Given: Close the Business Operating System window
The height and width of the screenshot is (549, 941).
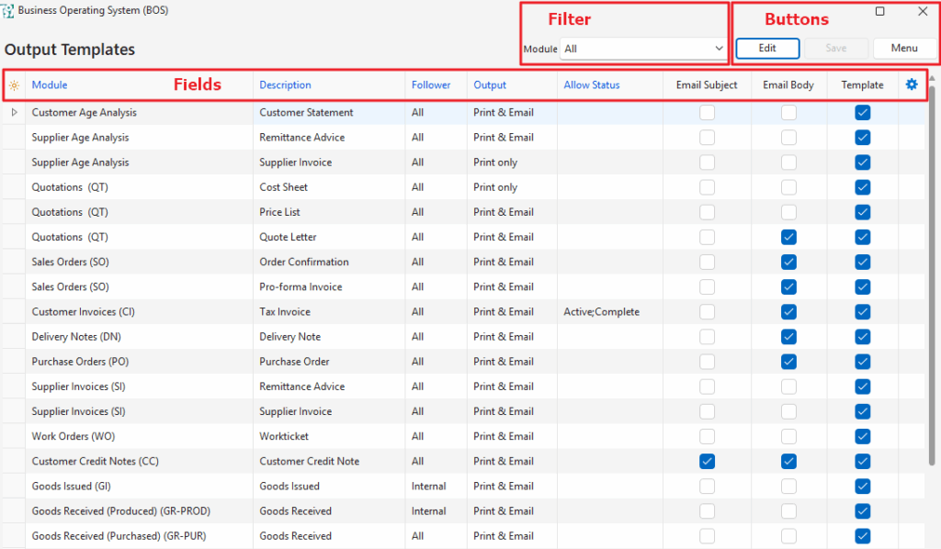Looking at the screenshot, I should [923, 12].
